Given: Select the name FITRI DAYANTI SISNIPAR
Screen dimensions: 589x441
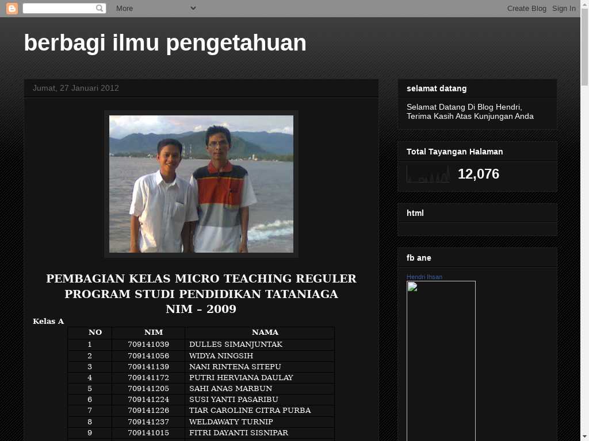Looking at the screenshot, I should pos(239,433).
